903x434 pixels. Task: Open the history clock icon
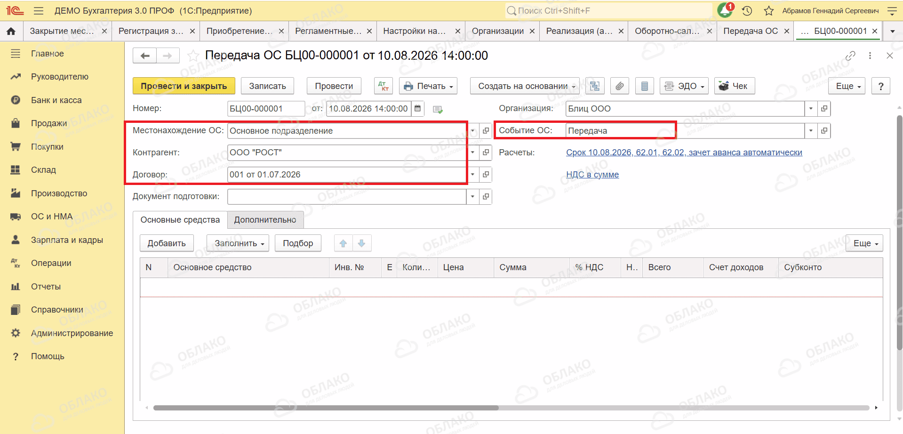[x=747, y=11]
